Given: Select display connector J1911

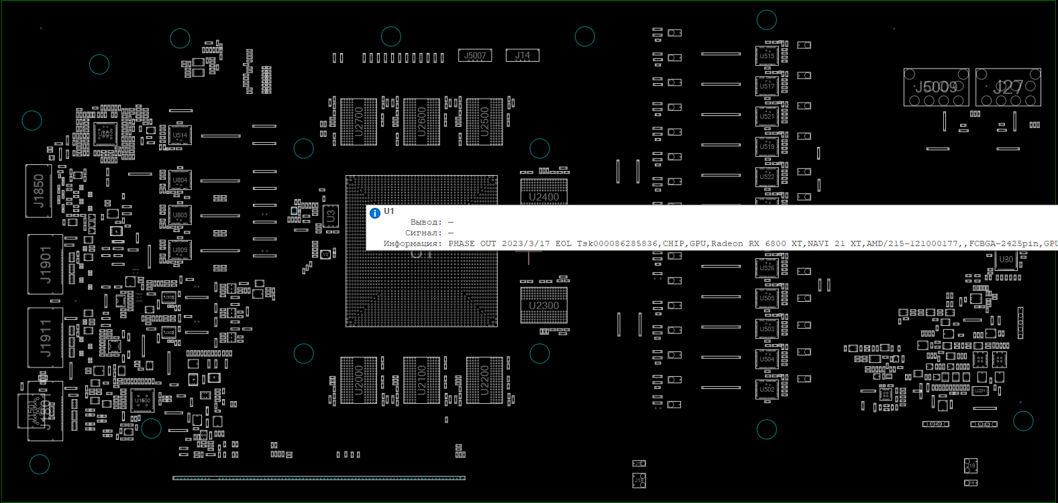Looking at the screenshot, I should coord(45,337).
